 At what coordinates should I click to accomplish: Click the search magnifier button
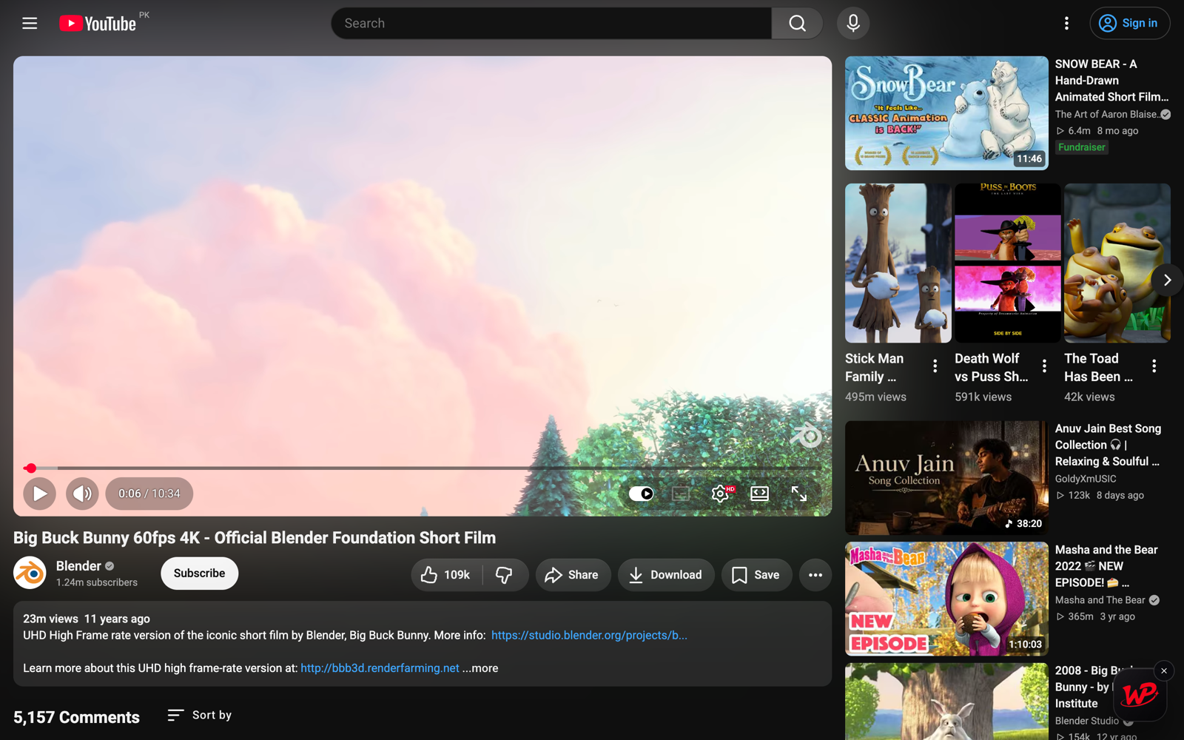coord(797,23)
